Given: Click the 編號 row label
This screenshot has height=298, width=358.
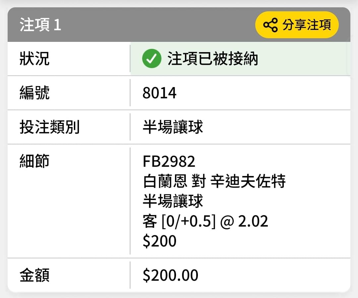Looking at the screenshot, I should click(34, 93).
